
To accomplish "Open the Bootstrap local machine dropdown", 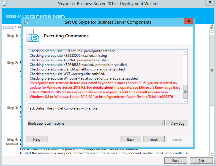I will tap(162, 123).
